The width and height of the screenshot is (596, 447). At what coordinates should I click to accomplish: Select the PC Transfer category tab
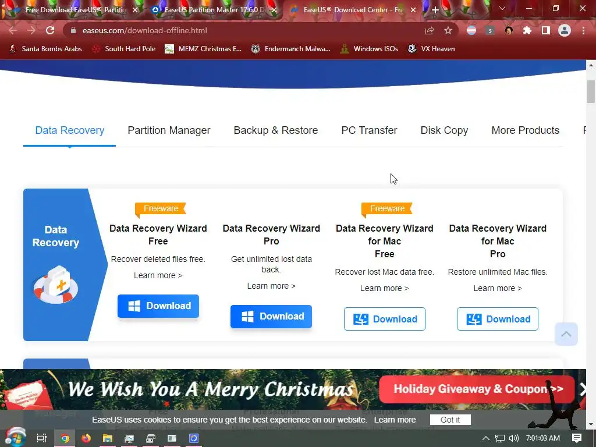pyautogui.click(x=369, y=130)
